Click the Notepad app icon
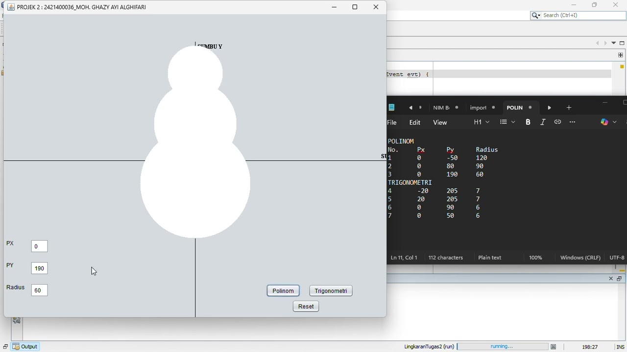Screen dimensions: 627x352 [392, 108]
